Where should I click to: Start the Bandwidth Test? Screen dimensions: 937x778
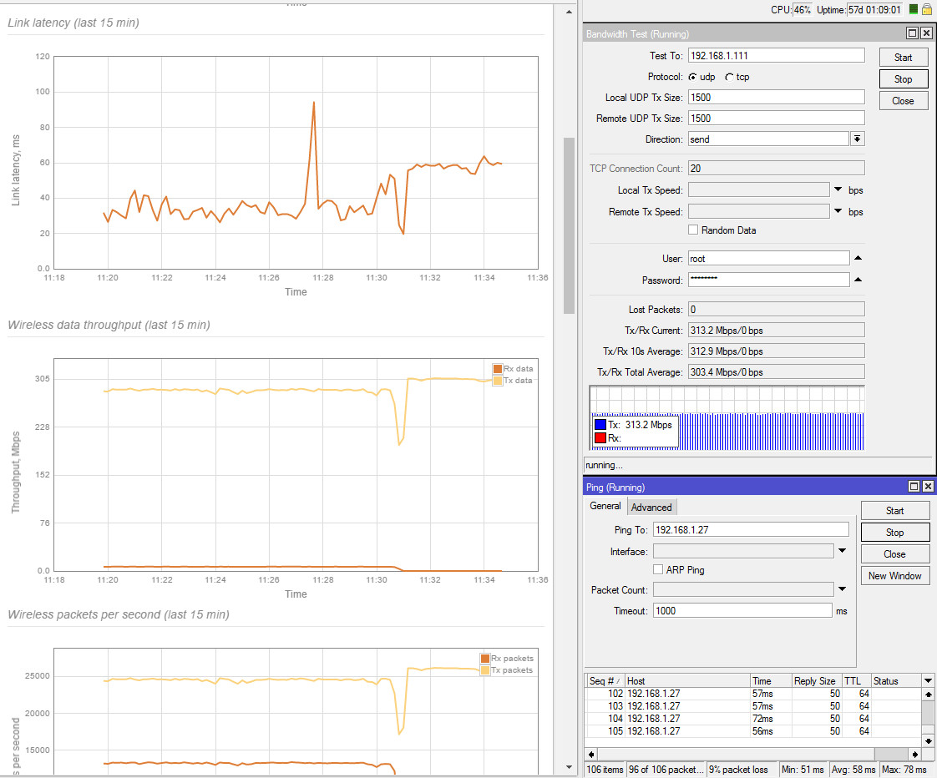tap(904, 58)
